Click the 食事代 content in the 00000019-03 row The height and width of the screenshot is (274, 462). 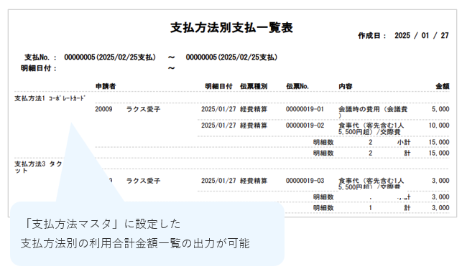coord(371,184)
